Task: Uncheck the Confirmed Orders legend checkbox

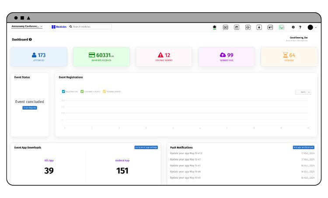Action: coord(82,92)
